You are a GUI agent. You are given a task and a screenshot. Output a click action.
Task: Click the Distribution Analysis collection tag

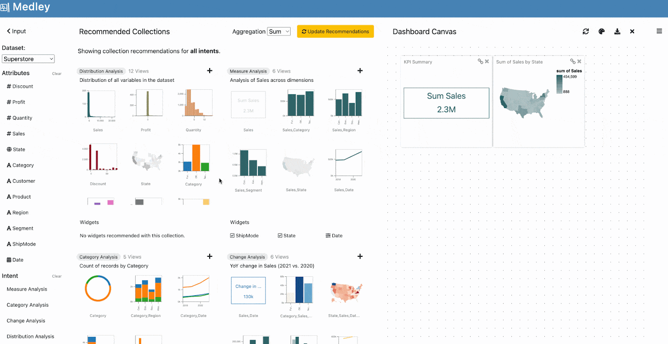coord(101,71)
